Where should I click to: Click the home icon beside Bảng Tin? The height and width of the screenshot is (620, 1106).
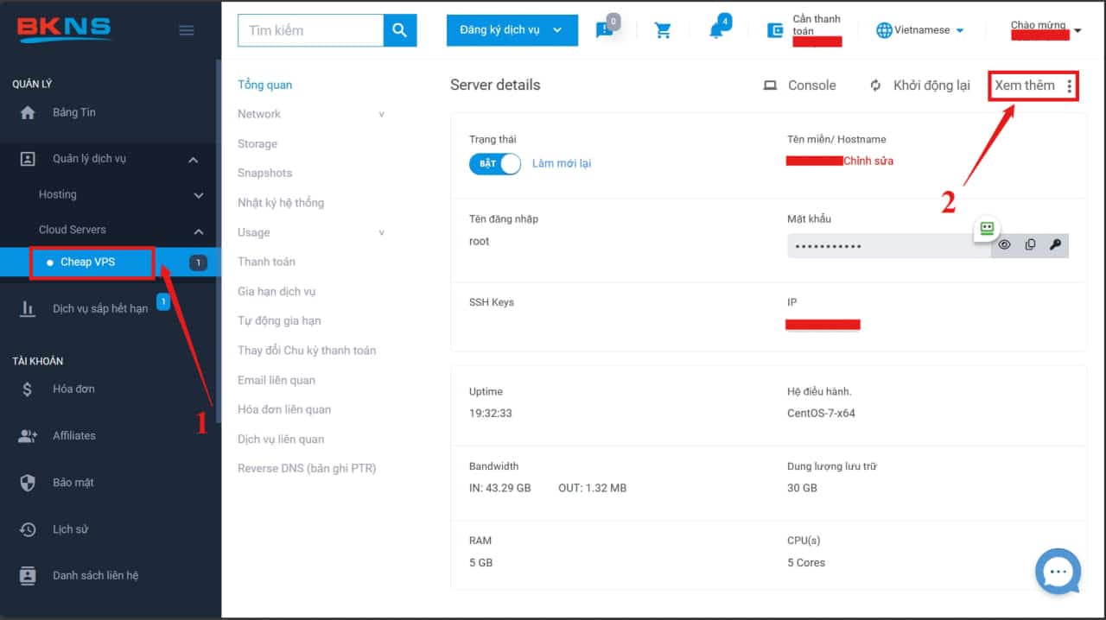28,112
